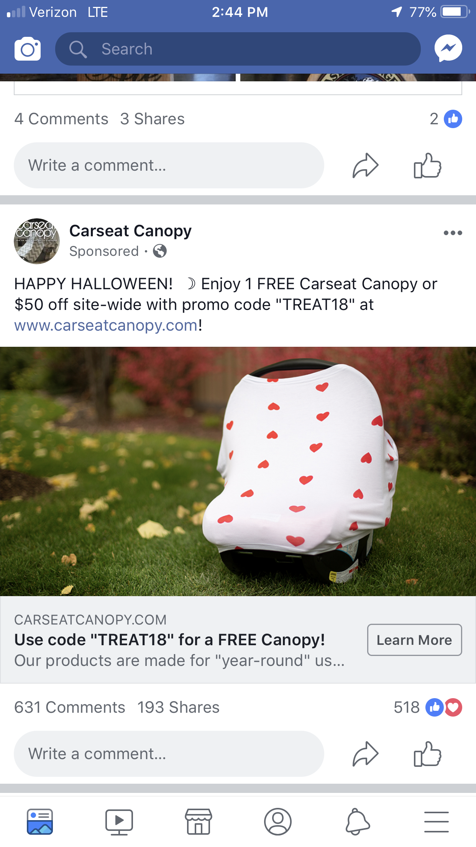The width and height of the screenshot is (476, 847).
Task: Like the first post with thumbs-up
Action: [427, 166]
